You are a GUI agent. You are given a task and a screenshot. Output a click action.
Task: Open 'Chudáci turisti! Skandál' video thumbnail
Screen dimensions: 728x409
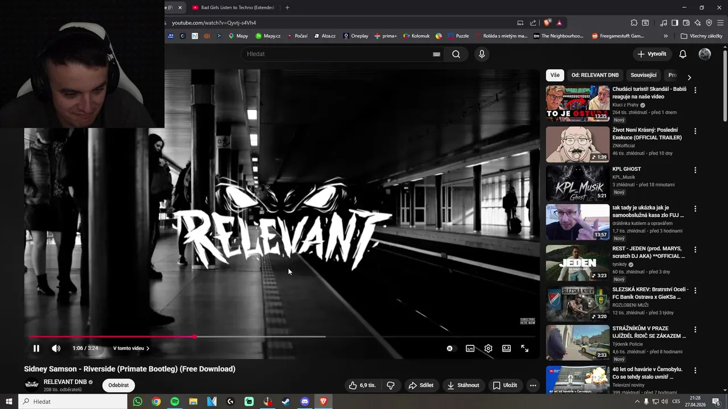pos(578,103)
